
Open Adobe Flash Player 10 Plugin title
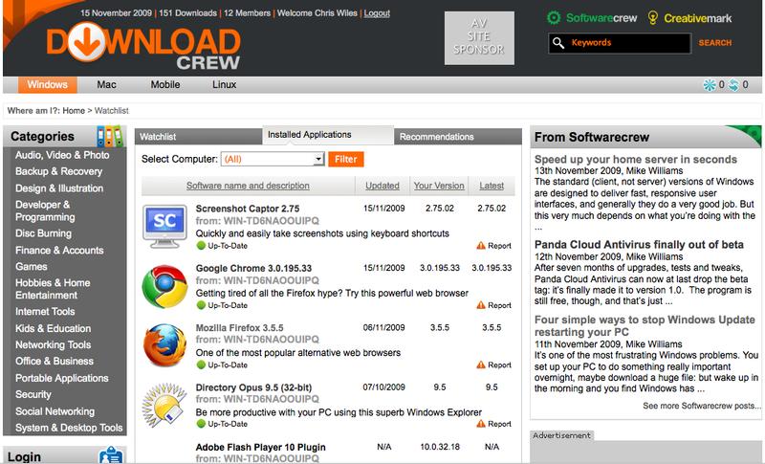pyautogui.click(x=260, y=447)
